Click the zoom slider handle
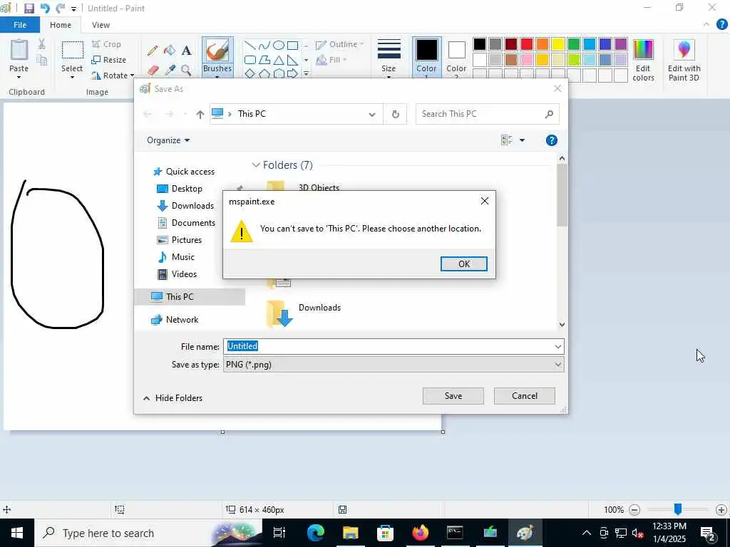The height and width of the screenshot is (547, 730). click(x=678, y=509)
